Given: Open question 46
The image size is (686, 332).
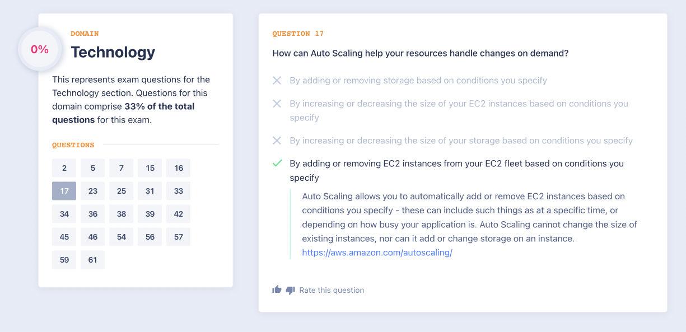Looking at the screenshot, I should point(93,237).
